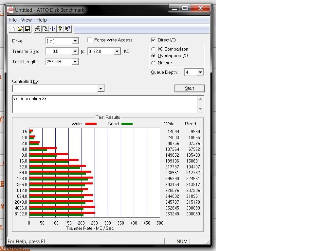Click the Print toolbar icon
Screen dimensions: 330x251
pyautogui.click(x=37, y=29)
